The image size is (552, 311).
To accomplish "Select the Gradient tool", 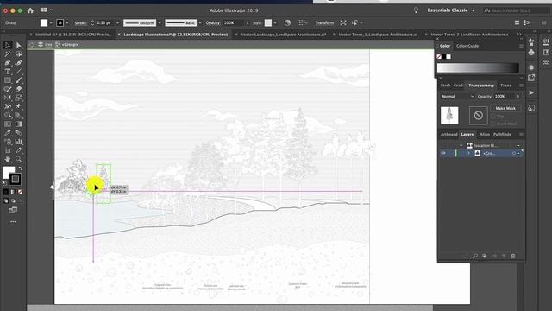I will pos(19,124).
